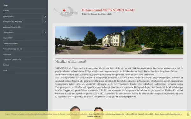The image size is (191, 119).
Task: Click the Träger der Kinder- und Jugendhilfe subtitle
Action: tap(97, 14)
